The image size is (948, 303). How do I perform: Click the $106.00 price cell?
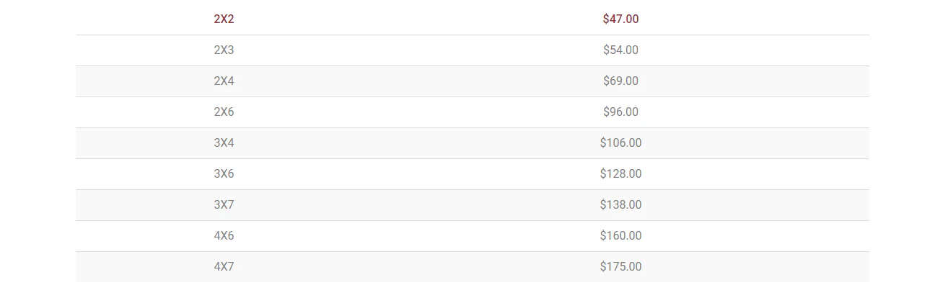point(620,143)
